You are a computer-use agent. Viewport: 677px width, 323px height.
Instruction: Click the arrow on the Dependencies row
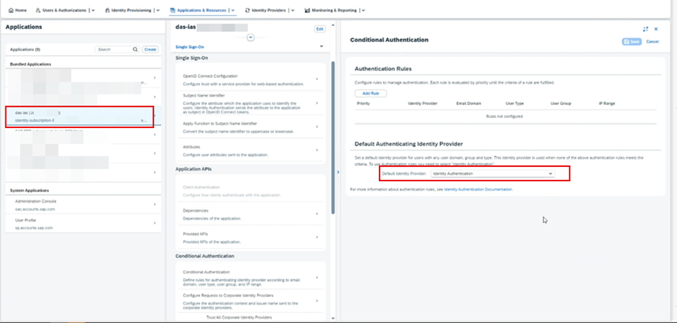(x=317, y=214)
